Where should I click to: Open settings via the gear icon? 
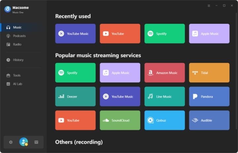pyautogui.click(x=11, y=142)
